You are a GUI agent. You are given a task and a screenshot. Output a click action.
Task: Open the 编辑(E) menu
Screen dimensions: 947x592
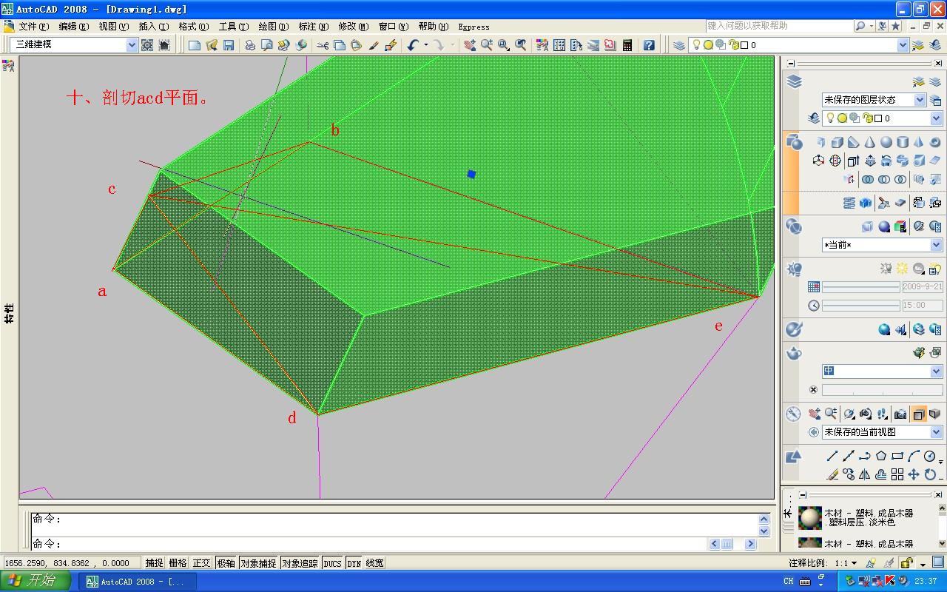(x=73, y=26)
